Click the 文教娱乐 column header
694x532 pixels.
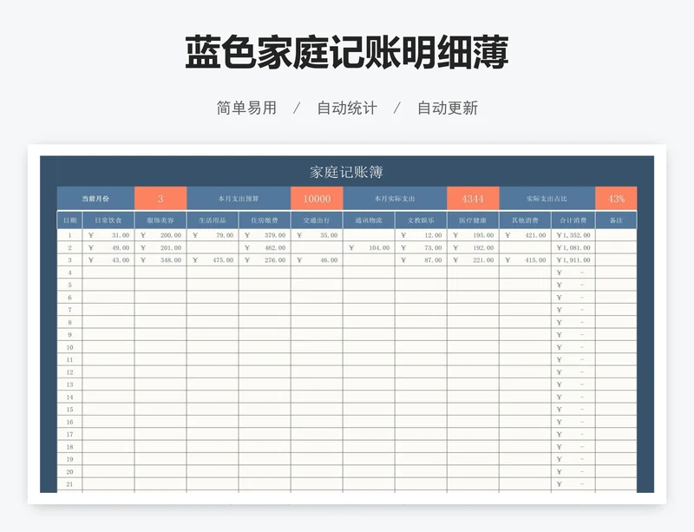coord(421,220)
